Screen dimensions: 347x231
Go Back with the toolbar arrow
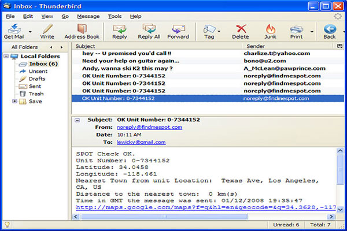point(330,31)
